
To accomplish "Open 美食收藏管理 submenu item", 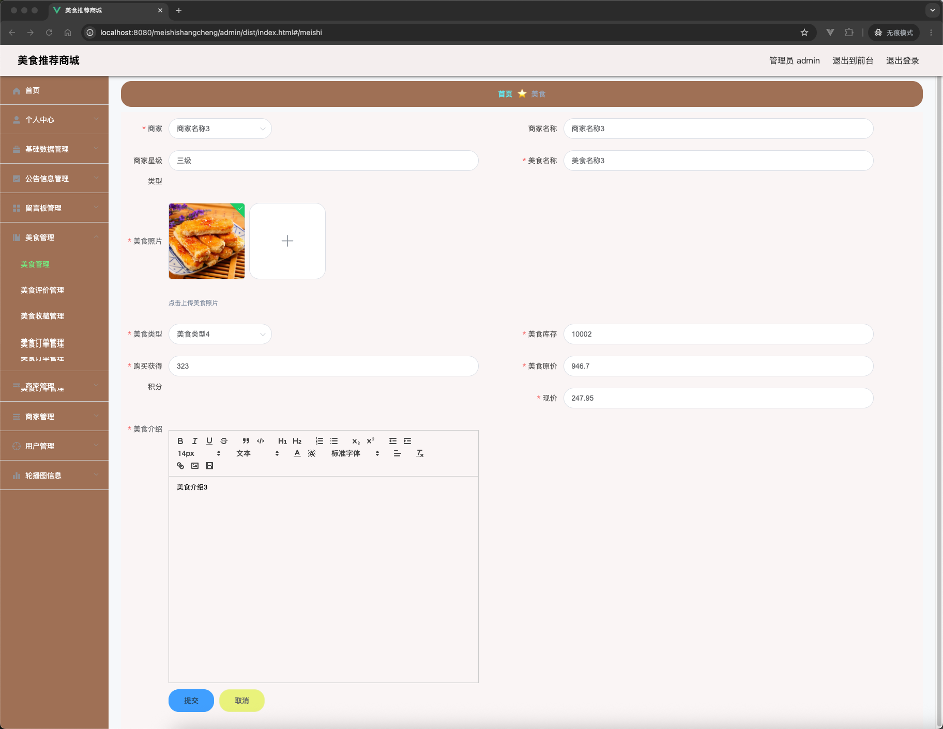I will coord(54,316).
